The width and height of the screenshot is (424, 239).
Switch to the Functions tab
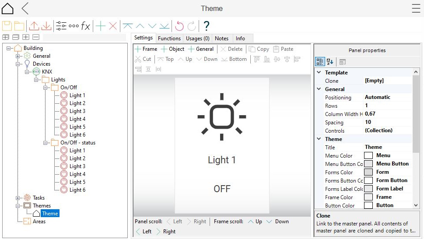169,39
